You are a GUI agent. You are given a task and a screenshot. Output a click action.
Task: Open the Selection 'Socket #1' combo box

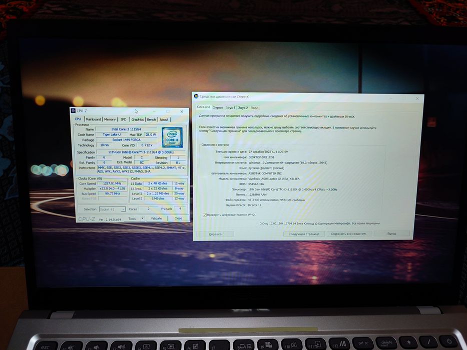point(112,209)
